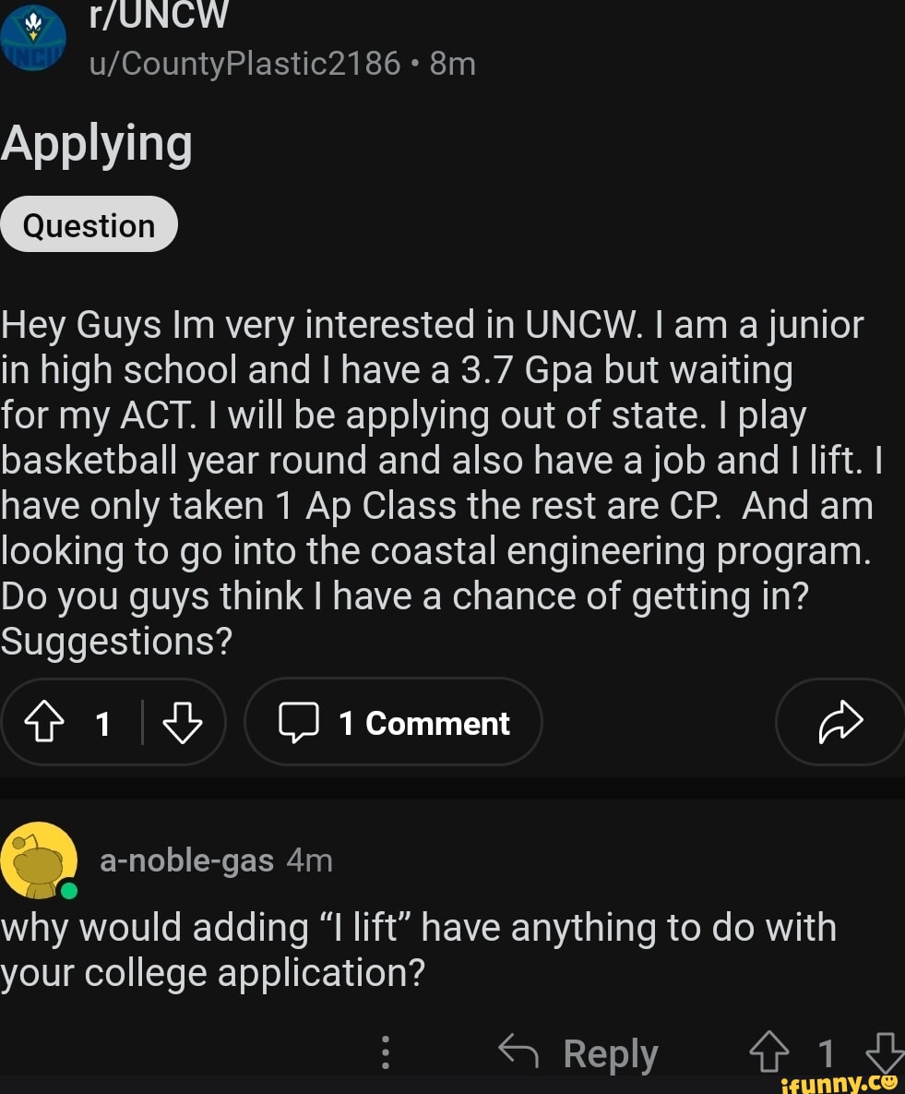
Task: Tap the post vote count number 1
Action: [x=101, y=723]
